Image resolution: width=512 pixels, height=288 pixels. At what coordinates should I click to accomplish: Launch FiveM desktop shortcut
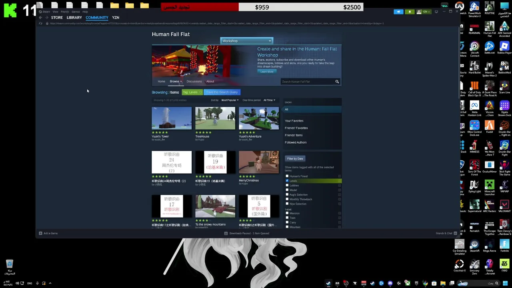(489, 128)
